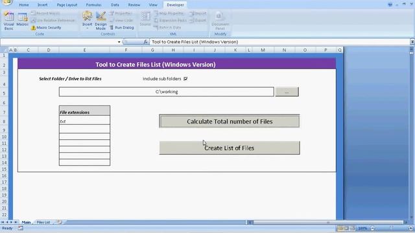
Task: Open the Review tab
Action: (134, 5)
